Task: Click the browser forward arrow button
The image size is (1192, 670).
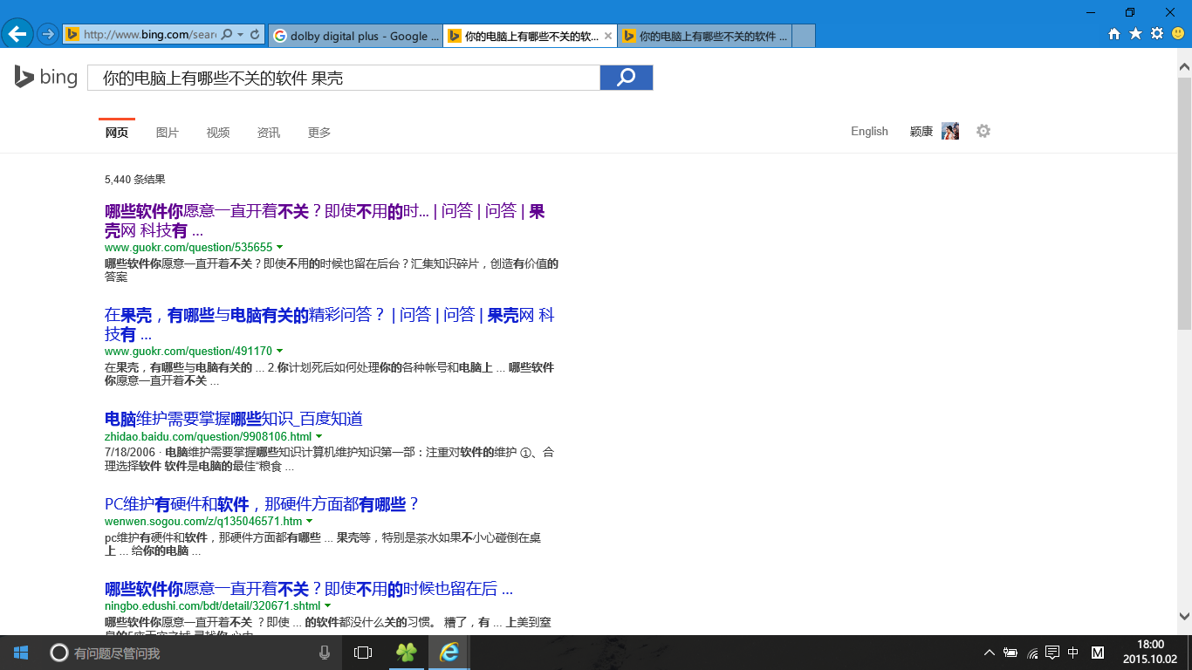Action: tap(48, 34)
